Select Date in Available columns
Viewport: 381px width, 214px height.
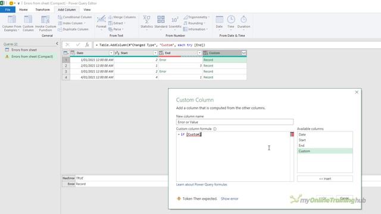click(325, 135)
